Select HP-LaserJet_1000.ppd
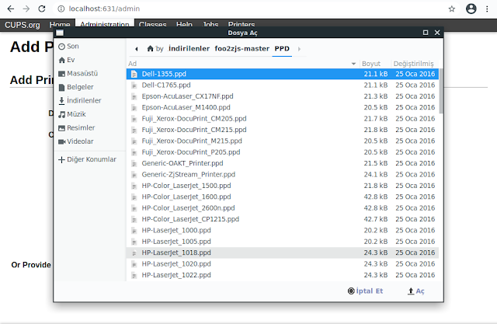Screen dimensions: 497x324 pos(283,231)
